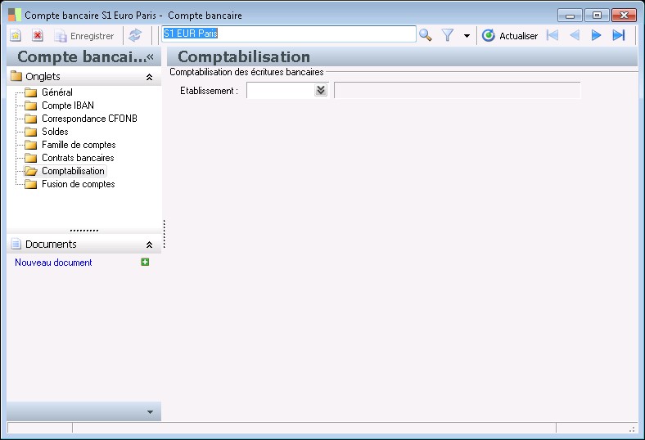Click the open folder icon beside Comptabilisation
645x440 pixels.
[x=31, y=171]
